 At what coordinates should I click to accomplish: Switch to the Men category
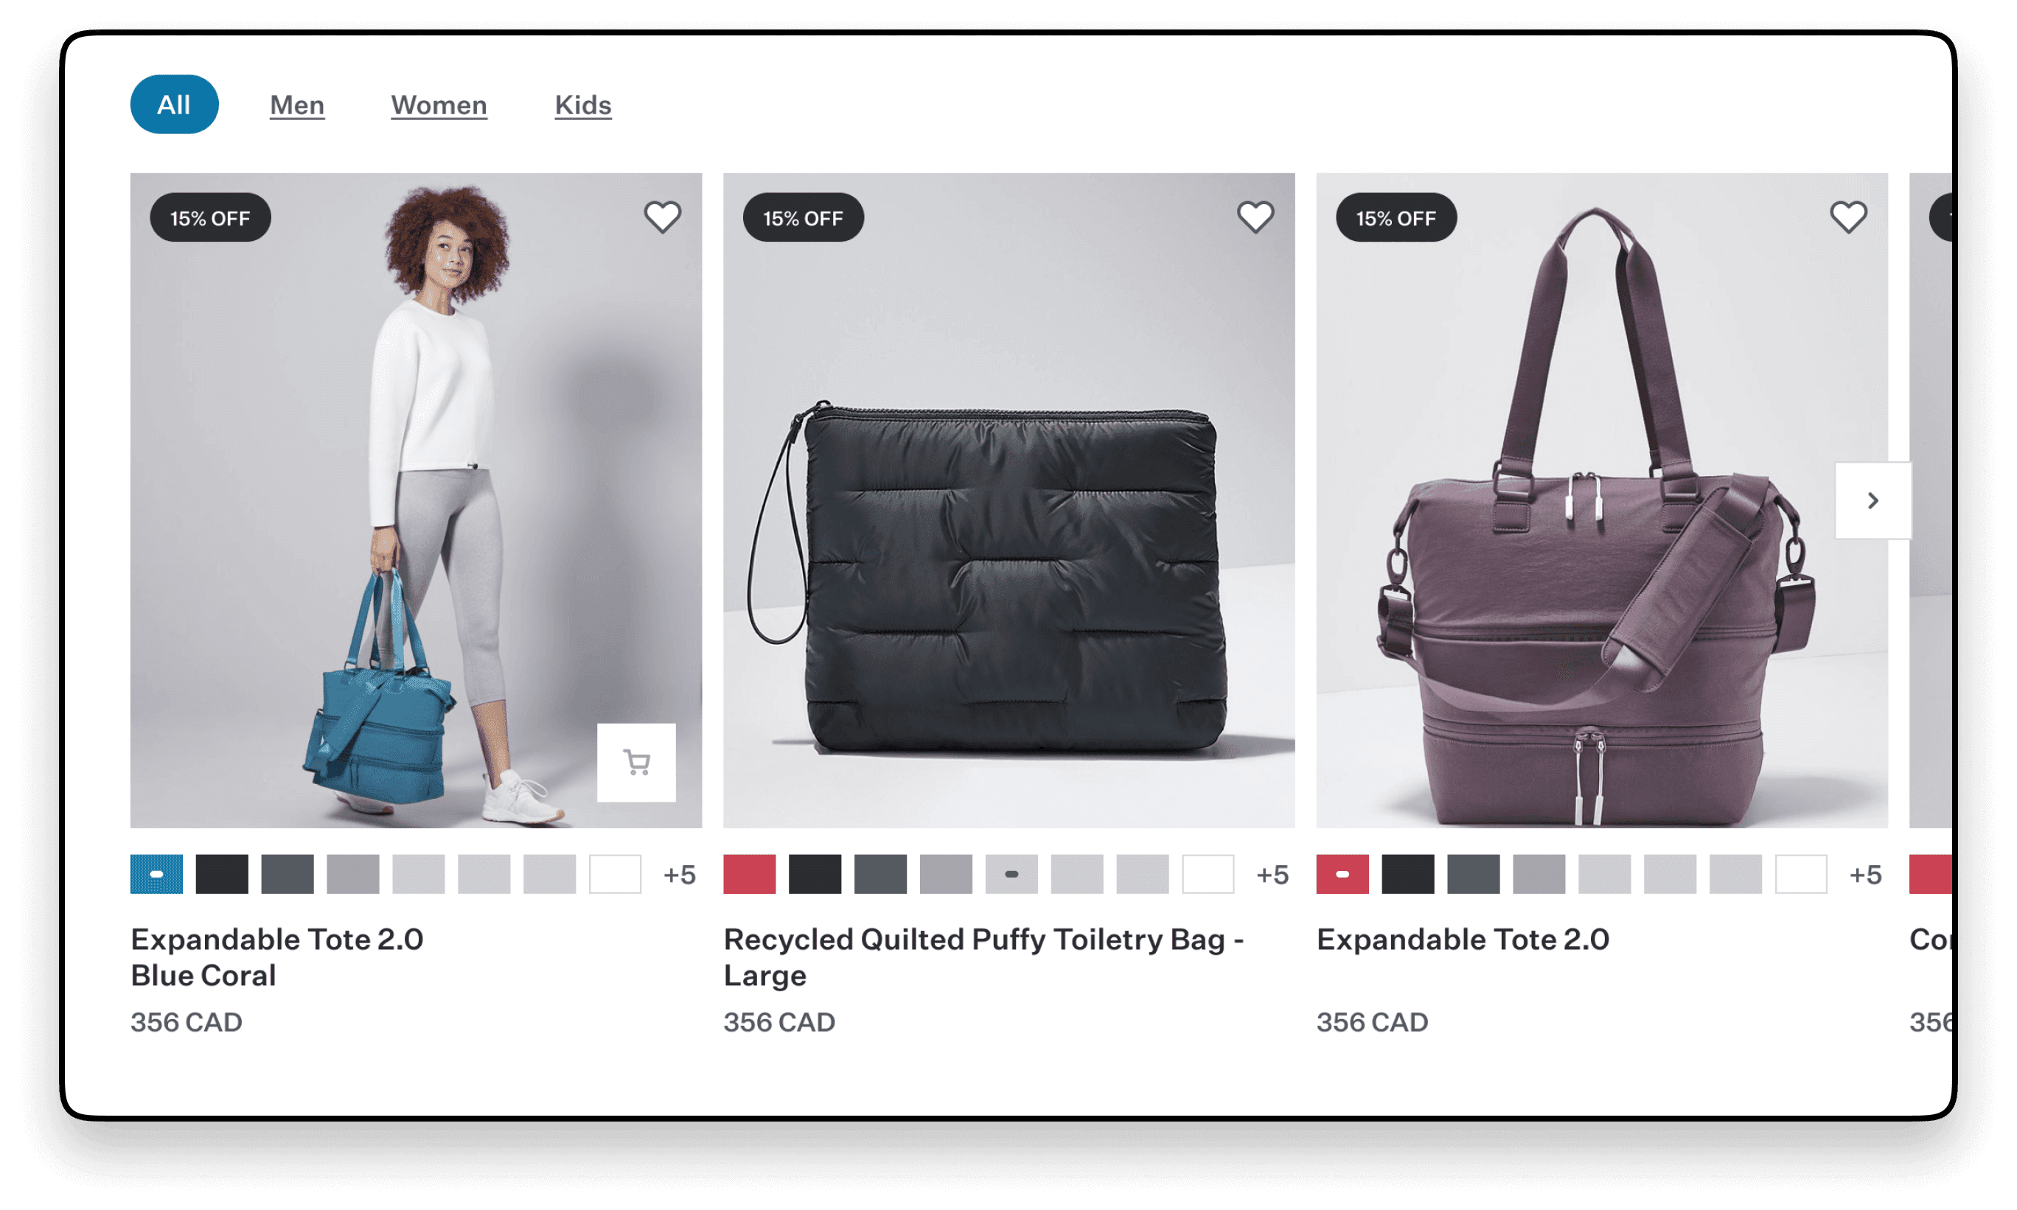298,105
